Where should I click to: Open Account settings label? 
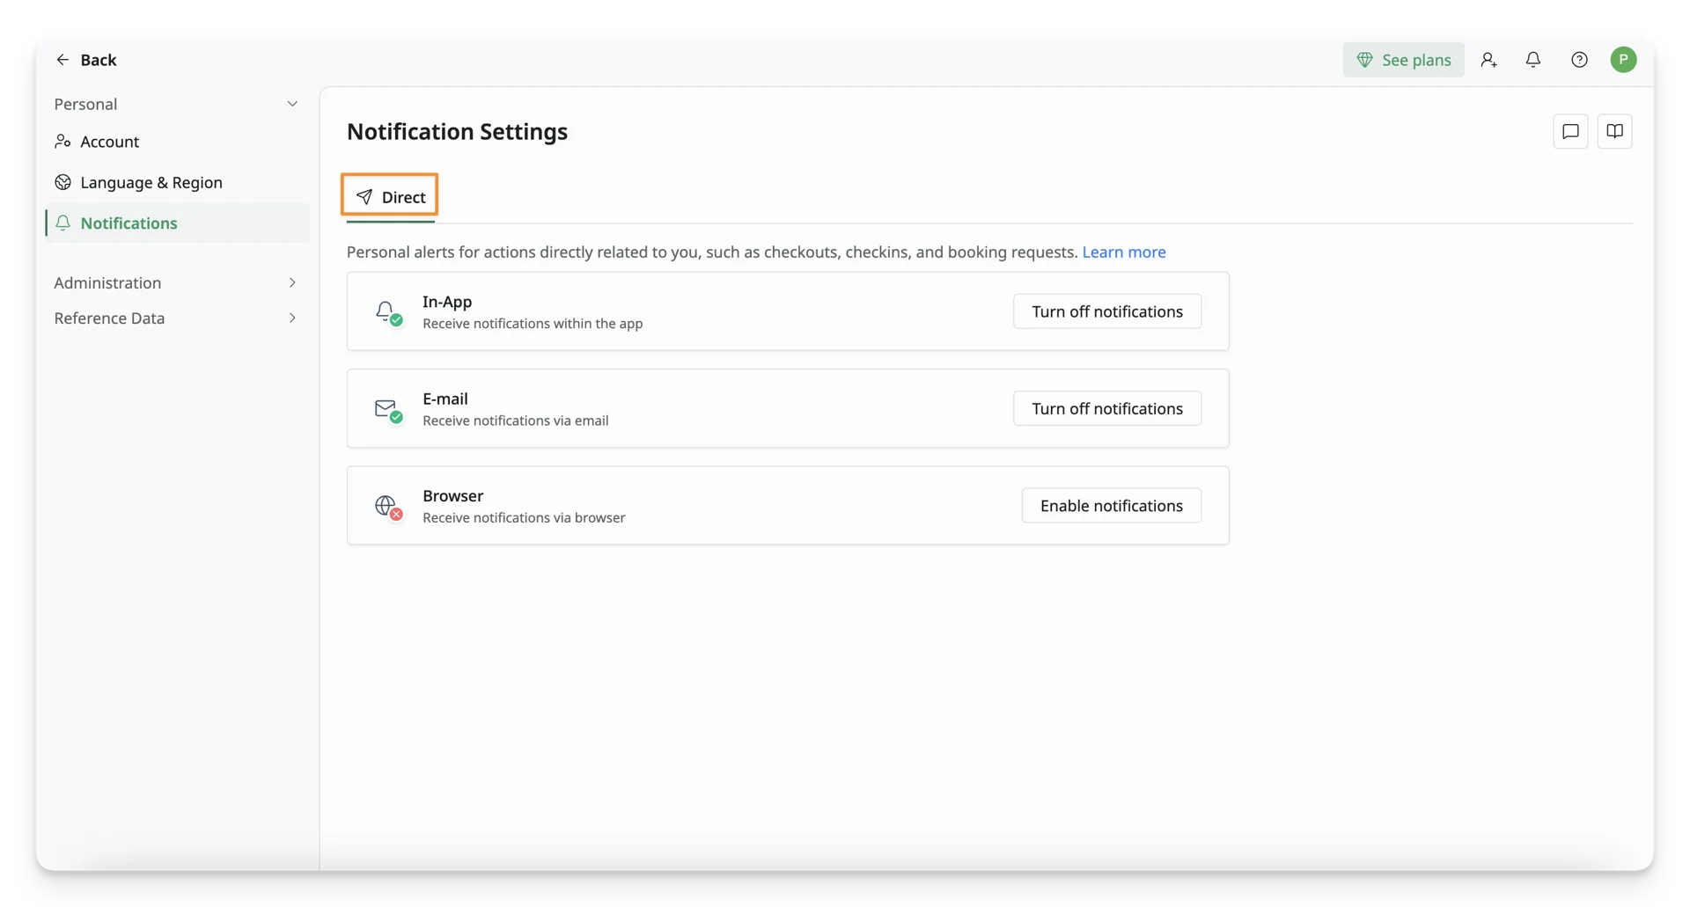[110, 142]
